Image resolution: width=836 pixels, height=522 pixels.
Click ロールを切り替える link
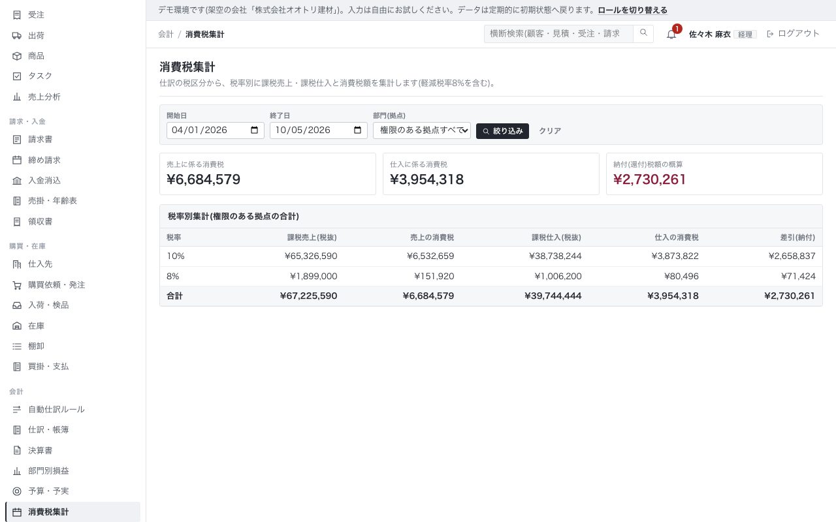(x=633, y=10)
